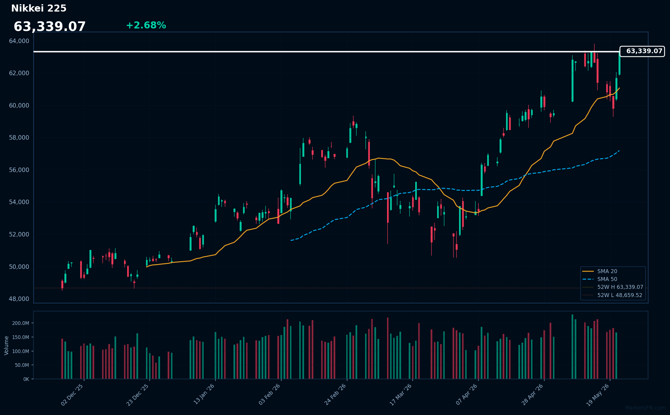
Task: Click the 52,000 price axis label
Action: coord(19,235)
